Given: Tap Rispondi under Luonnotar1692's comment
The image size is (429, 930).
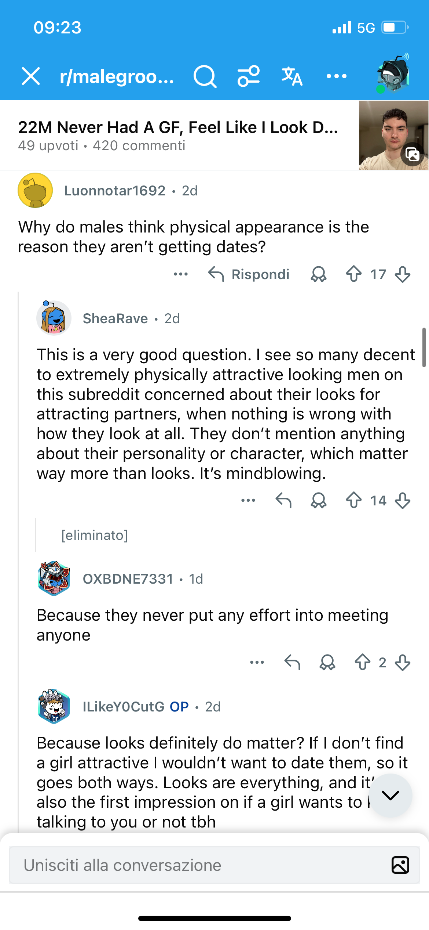Looking at the screenshot, I should 249,274.
